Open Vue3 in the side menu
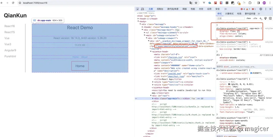The image size is (273, 137). 8,44
